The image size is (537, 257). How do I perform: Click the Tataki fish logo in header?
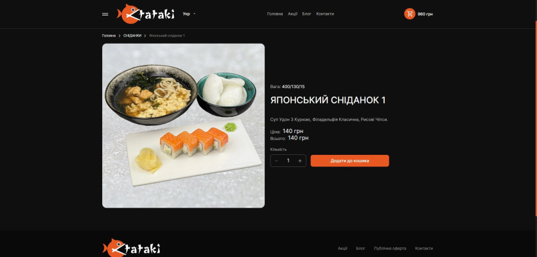[x=146, y=13]
